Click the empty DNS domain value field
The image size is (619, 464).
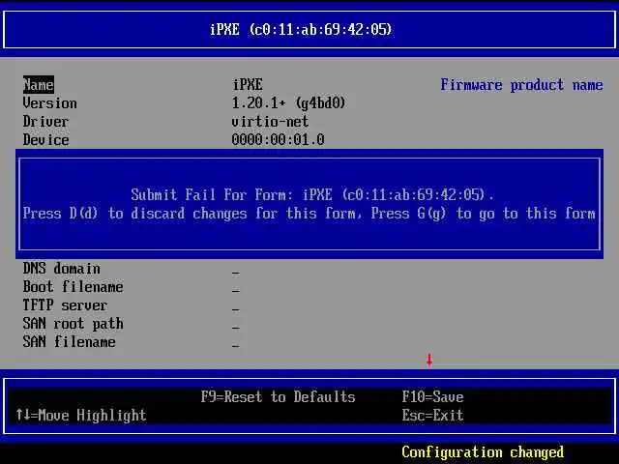point(236,273)
